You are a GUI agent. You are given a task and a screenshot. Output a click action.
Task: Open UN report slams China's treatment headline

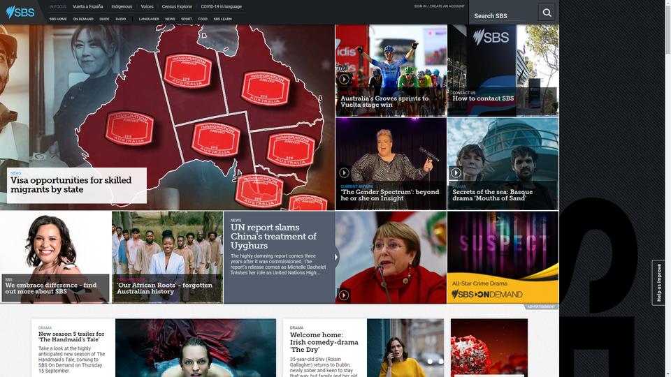click(x=273, y=237)
